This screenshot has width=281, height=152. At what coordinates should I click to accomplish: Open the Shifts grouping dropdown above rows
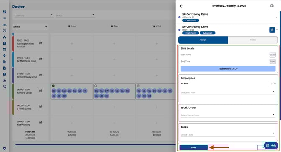(30, 27)
